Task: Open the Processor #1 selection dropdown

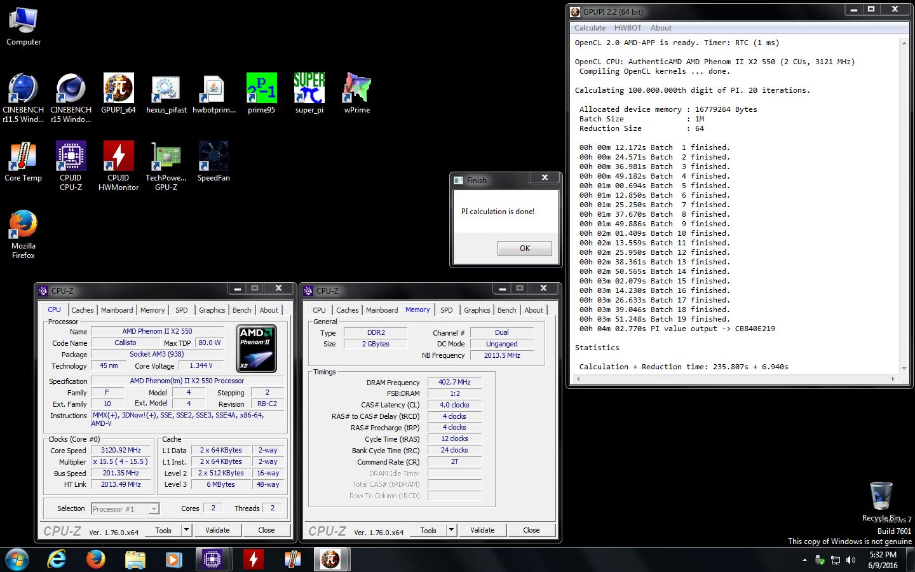Action: pyautogui.click(x=125, y=509)
